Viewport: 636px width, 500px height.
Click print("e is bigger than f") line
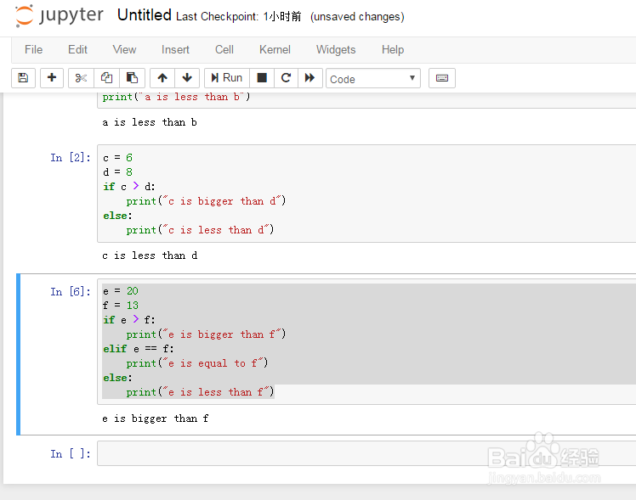point(206,334)
